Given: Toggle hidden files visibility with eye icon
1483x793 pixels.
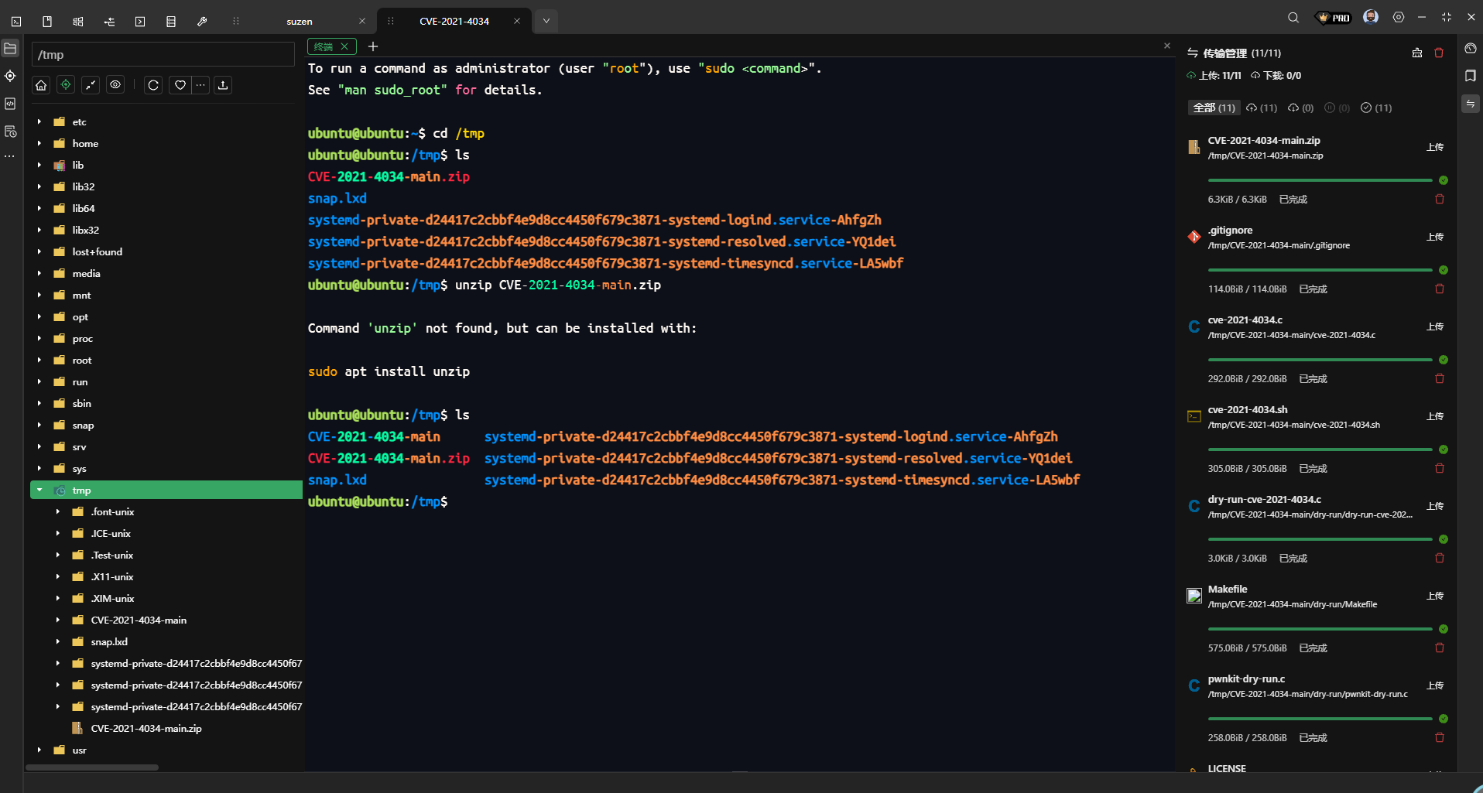Looking at the screenshot, I should click(115, 85).
